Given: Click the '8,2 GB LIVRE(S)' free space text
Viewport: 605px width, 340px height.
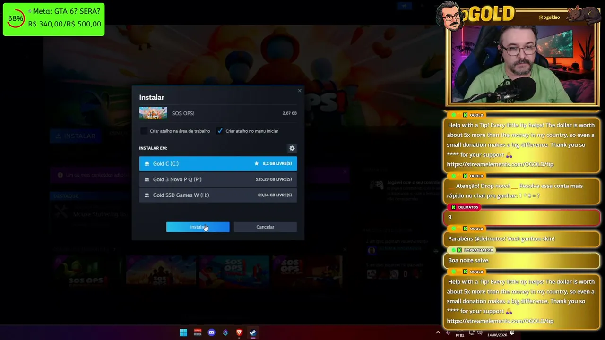Looking at the screenshot, I should pyautogui.click(x=277, y=163).
